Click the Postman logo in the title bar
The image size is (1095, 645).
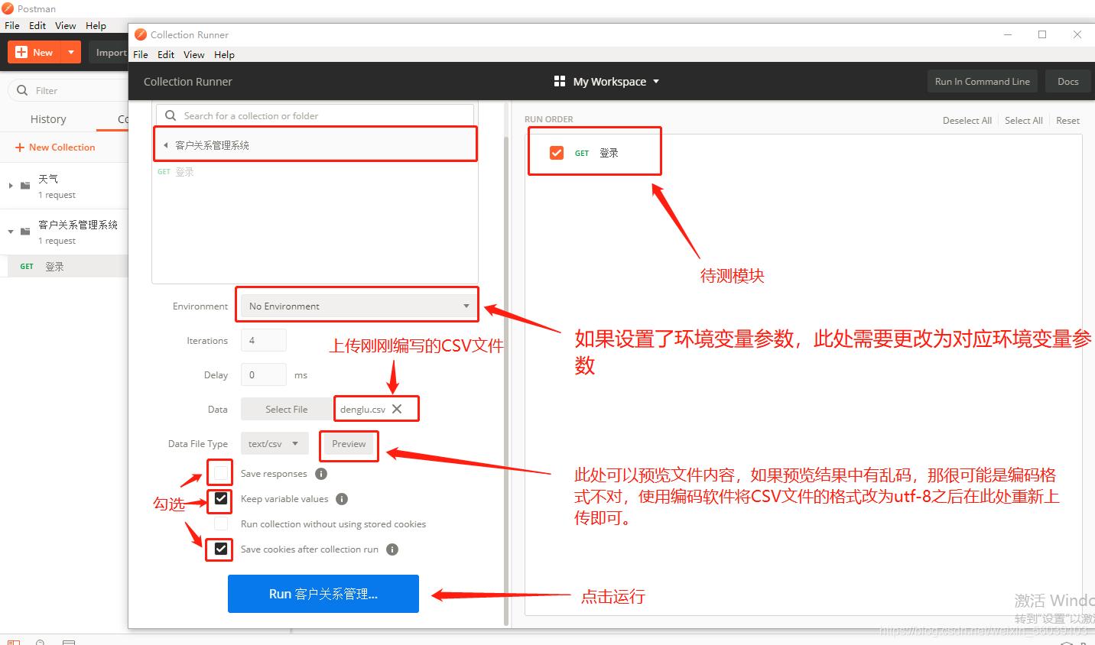(8, 8)
